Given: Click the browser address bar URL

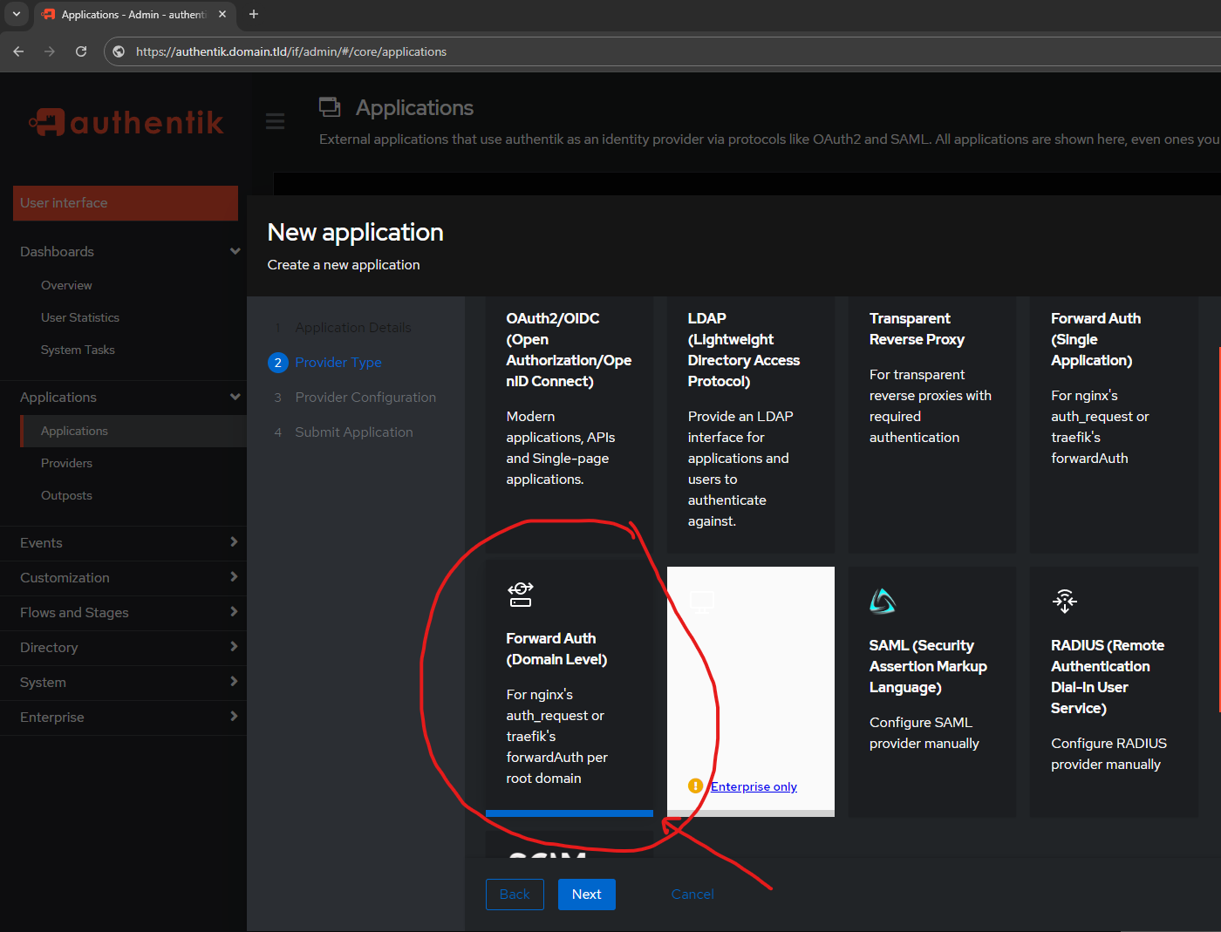Looking at the screenshot, I should (x=291, y=51).
